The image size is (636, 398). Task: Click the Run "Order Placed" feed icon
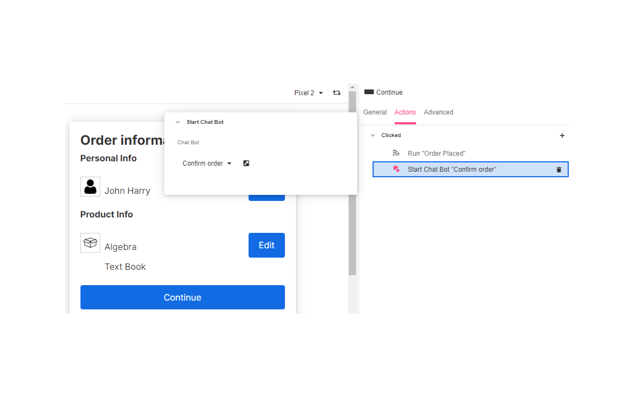(396, 153)
